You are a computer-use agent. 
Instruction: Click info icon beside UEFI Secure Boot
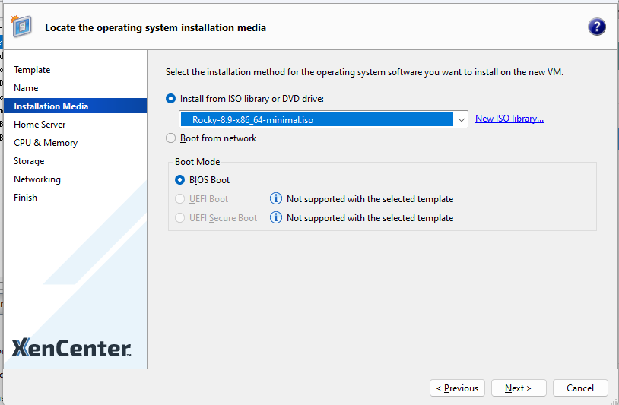click(277, 218)
